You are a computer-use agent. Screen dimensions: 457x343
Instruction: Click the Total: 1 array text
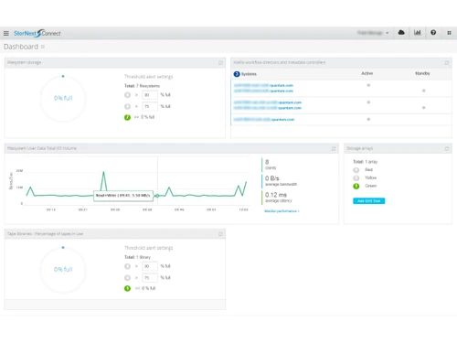coord(366,162)
